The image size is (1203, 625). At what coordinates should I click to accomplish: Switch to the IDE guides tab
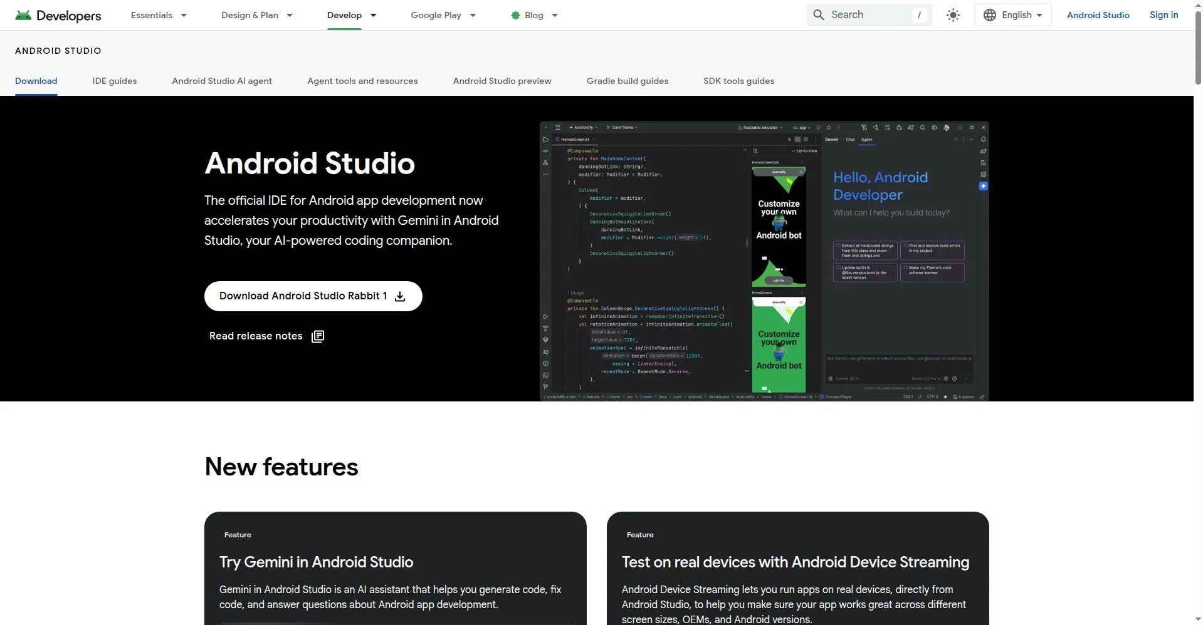click(x=115, y=81)
